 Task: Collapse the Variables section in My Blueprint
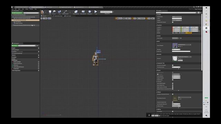12,57
